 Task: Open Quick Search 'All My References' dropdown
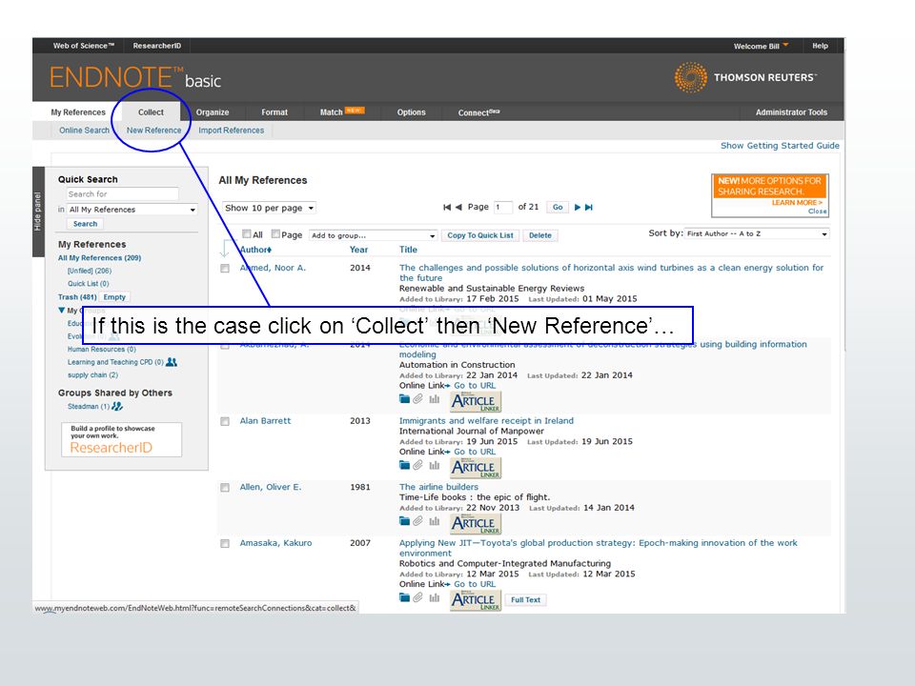[x=132, y=210]
